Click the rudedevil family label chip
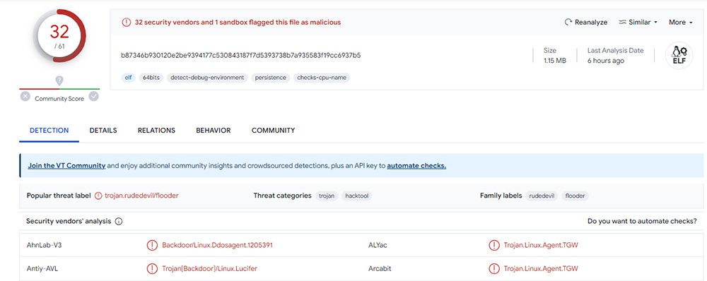The width and height of the screenshot is (707, 281). (542, 196)
